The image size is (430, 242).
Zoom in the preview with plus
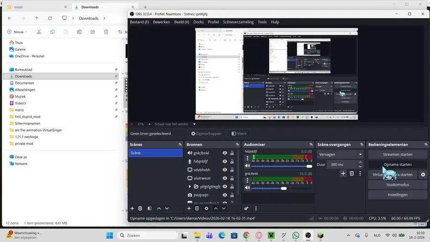pos(150,124)
